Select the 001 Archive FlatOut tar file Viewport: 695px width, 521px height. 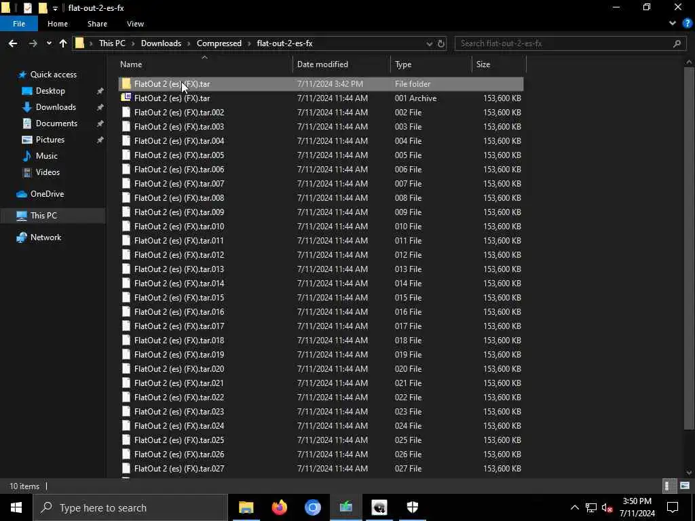pos(321,98)
